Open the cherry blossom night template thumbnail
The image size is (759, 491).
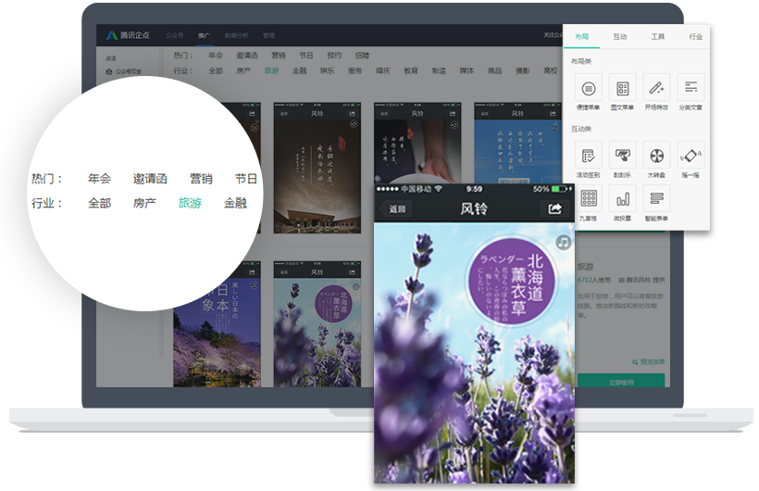click(x=217, y=323)
